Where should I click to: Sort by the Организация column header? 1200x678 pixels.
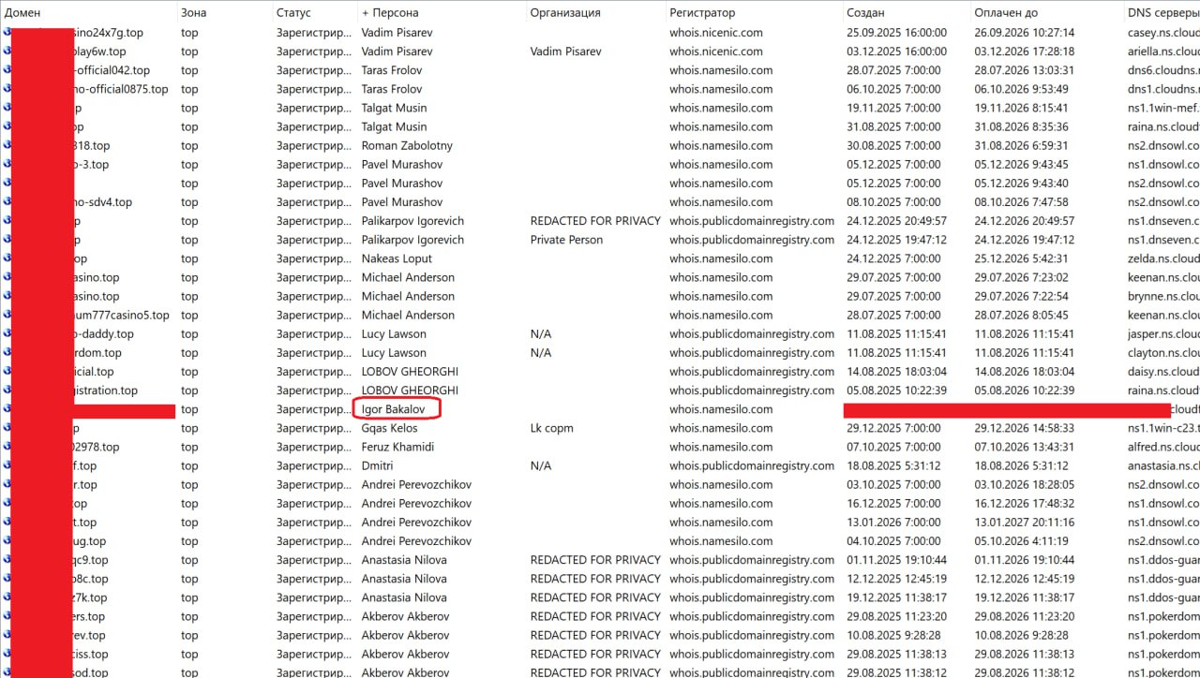(564, 13)
